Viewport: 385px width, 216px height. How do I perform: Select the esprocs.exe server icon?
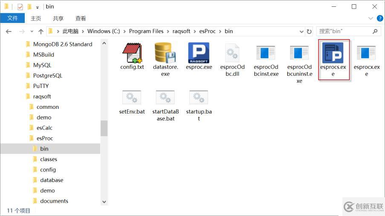333,53
